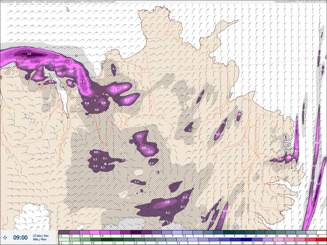The image size is (327, 245).
Task: Select the dark green lower swatch between 1 and 1.5
Action: click(107, 239)
